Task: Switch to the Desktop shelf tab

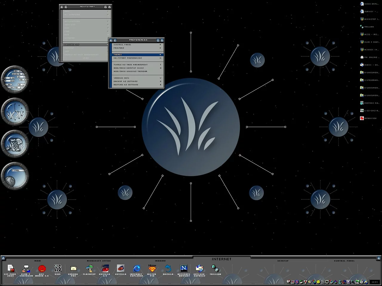Action: [283, 261]
